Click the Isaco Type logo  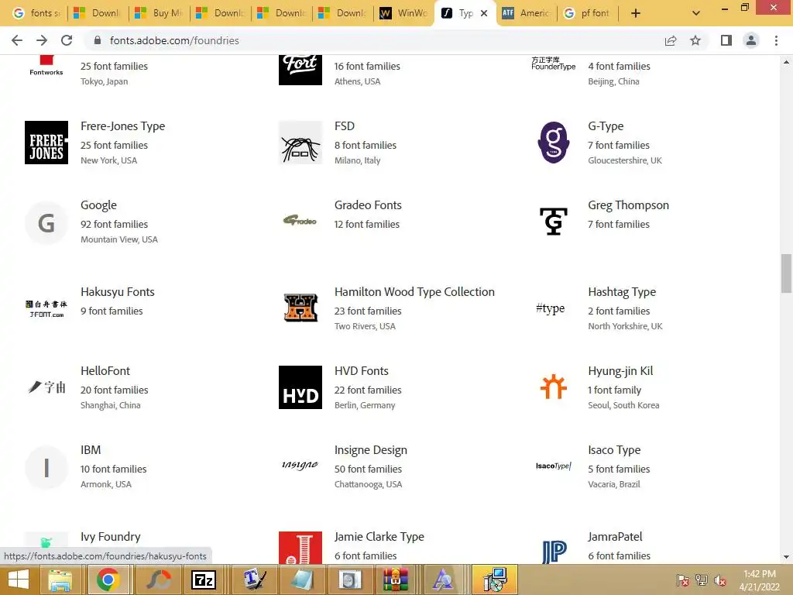pyautogui.click(x=553, y=466)
